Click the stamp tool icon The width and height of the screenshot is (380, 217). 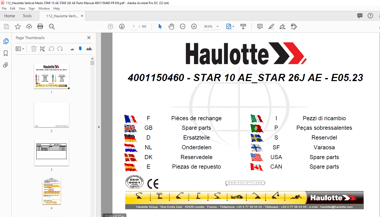tap(294, 27)
